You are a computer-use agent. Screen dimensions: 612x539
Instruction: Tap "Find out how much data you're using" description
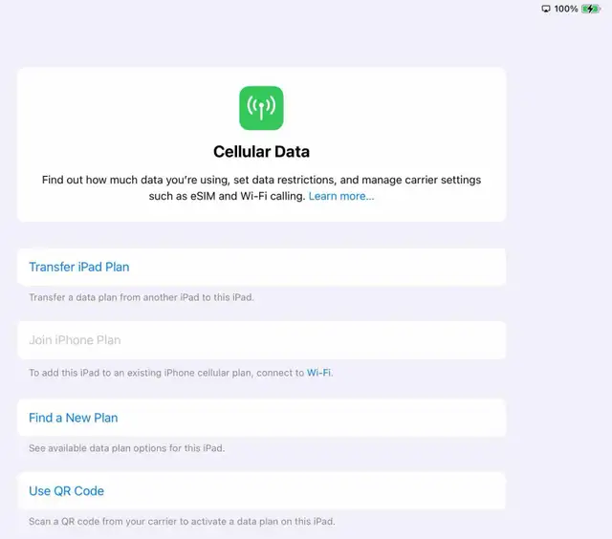(x=261, y=187)
